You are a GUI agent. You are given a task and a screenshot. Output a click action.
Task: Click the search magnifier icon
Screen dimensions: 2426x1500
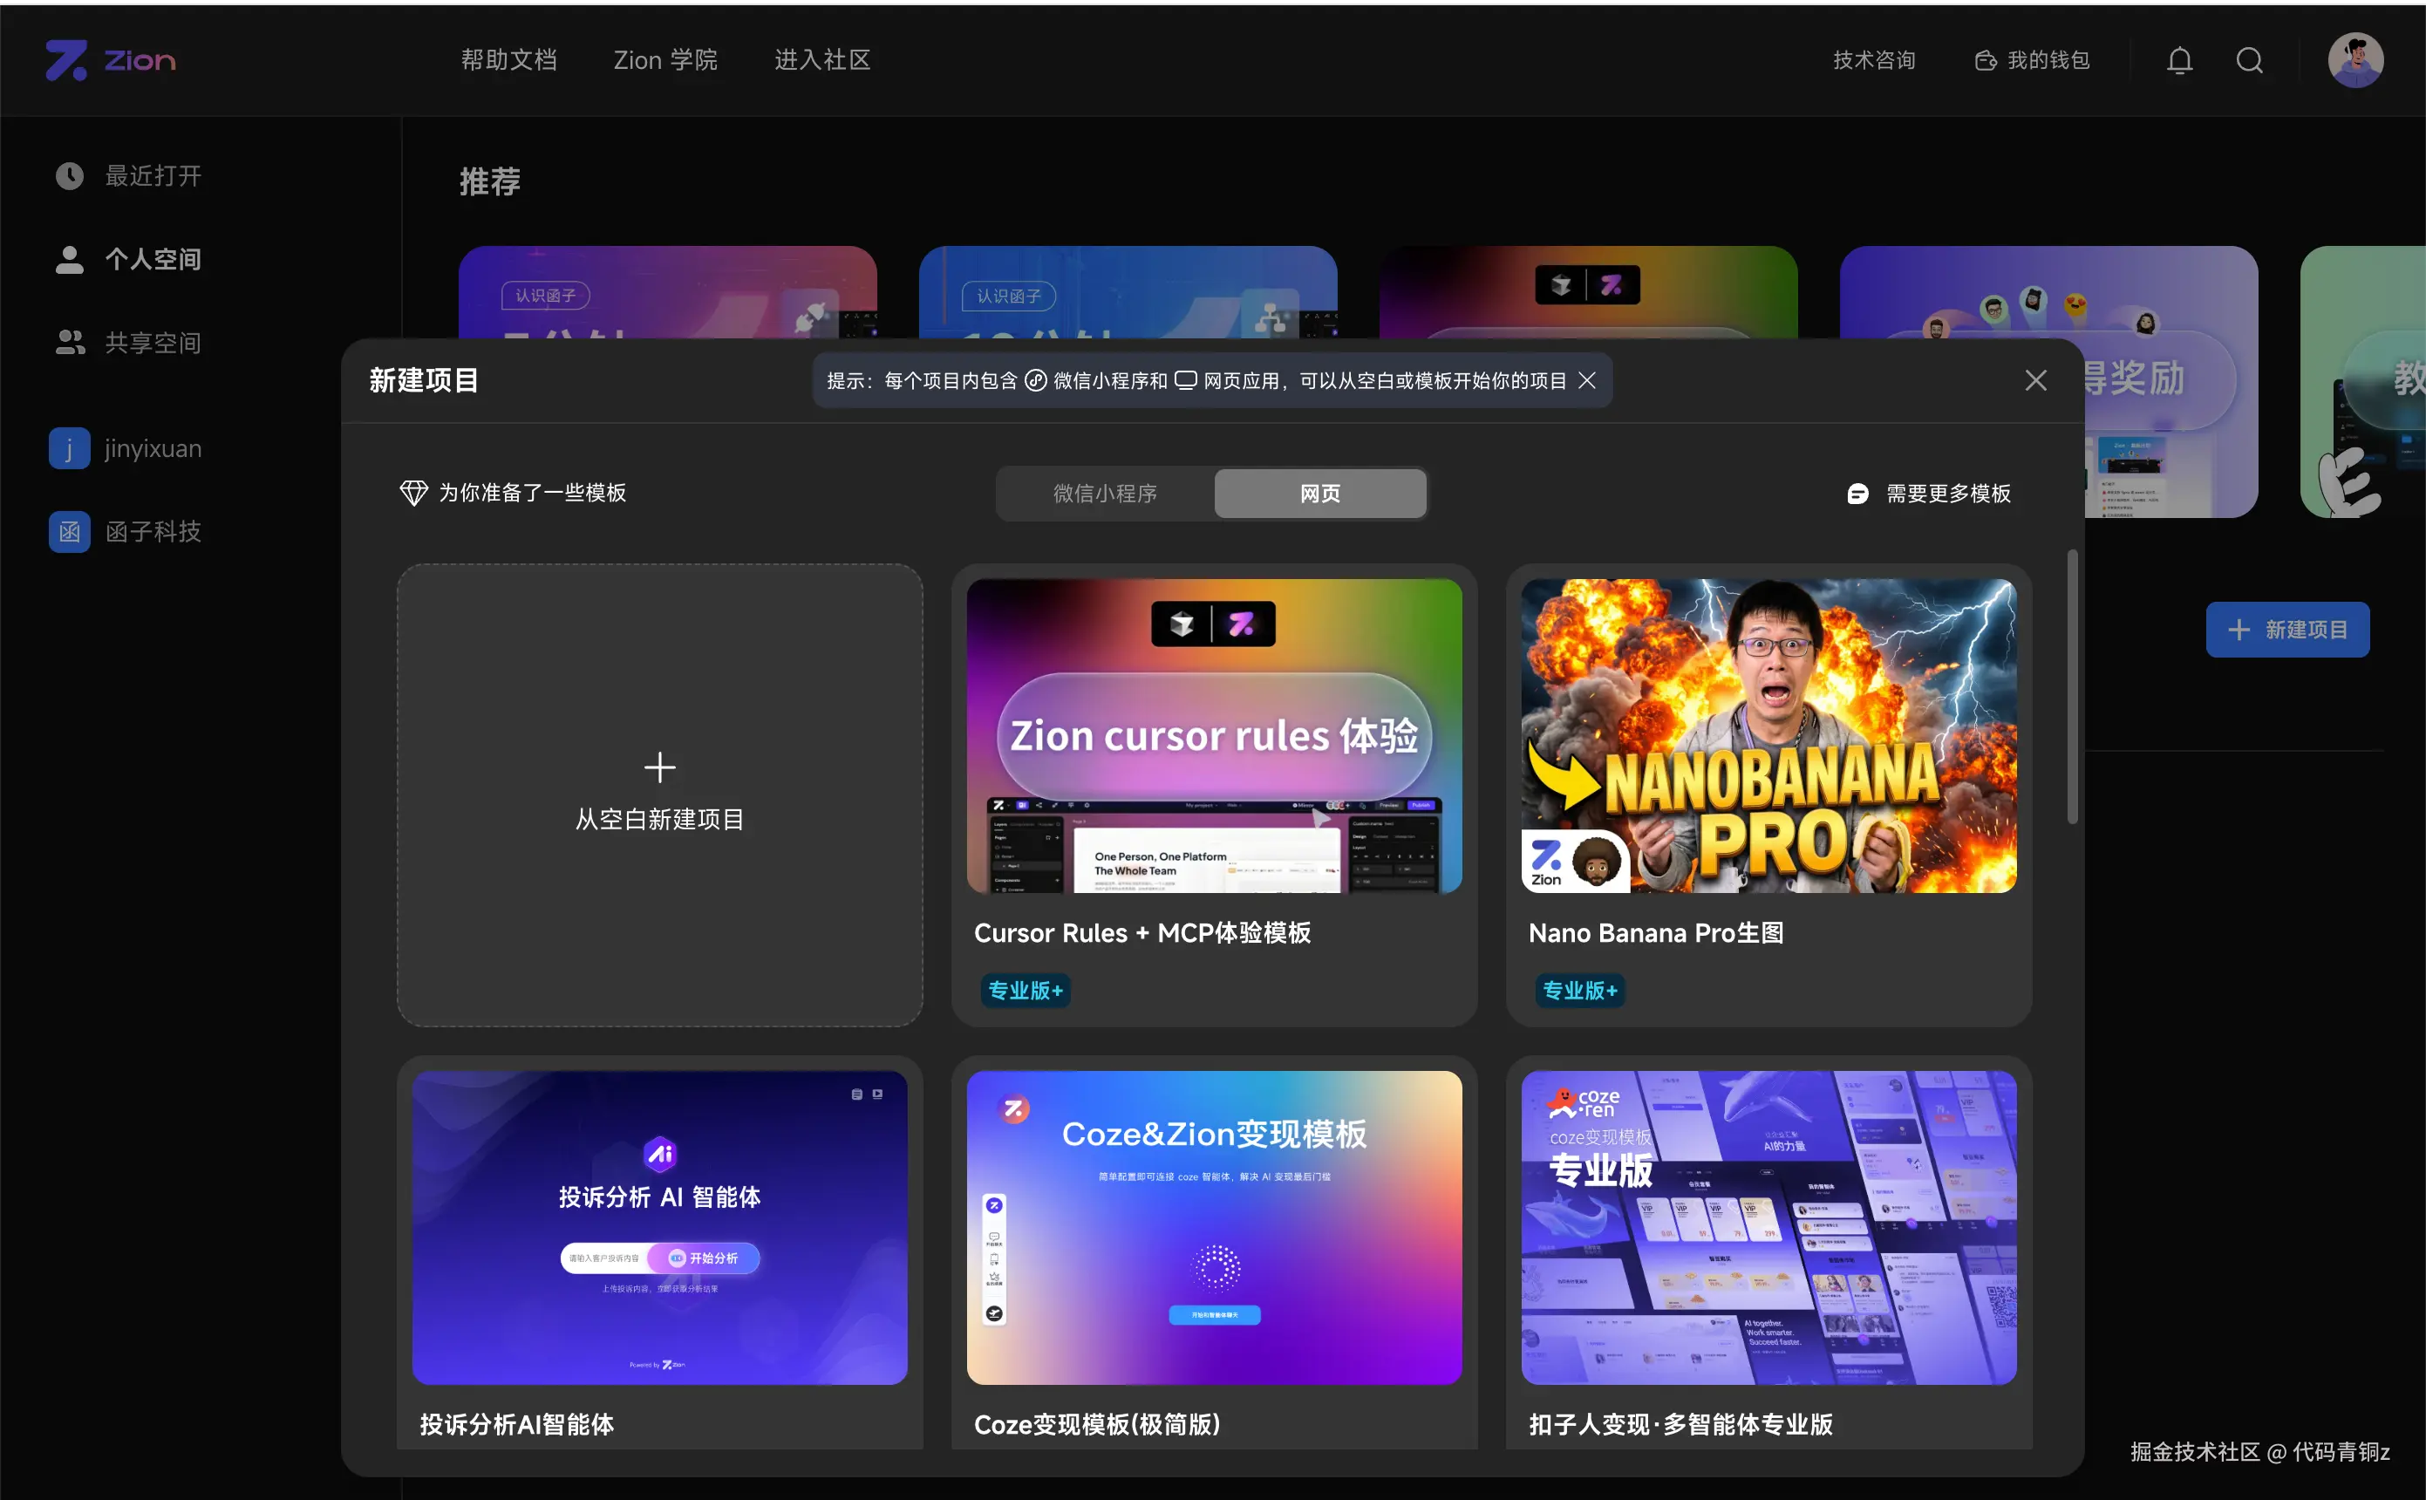(2250, 60)
